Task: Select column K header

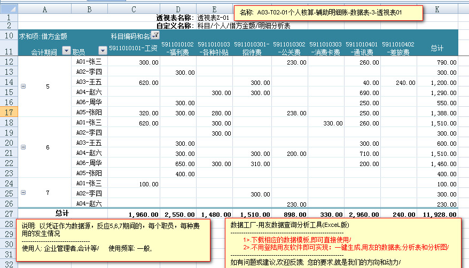Action: [x=437, y=10]
